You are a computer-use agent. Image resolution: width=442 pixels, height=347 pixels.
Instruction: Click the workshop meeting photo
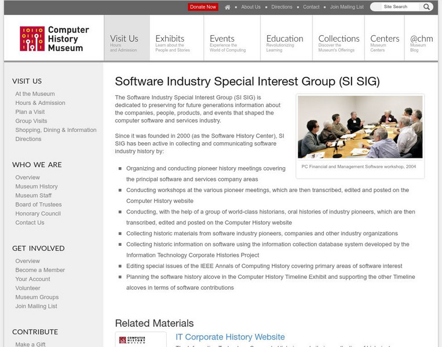pyautogui.click(x=360, y=127)
